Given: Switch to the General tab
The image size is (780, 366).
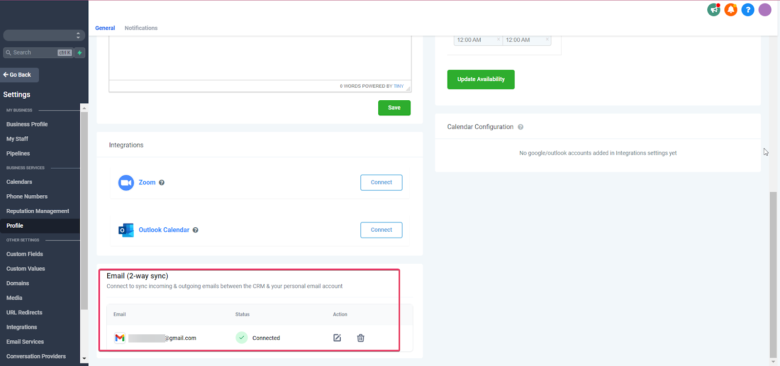Looking at the screenshot, I should click(105, 28).
